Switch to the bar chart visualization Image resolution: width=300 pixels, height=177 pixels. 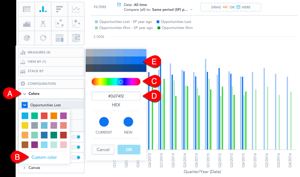pos(60,9)
